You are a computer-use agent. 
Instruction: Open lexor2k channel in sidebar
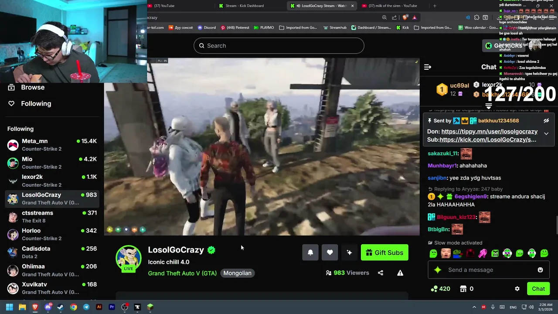[x=52, y=181]
